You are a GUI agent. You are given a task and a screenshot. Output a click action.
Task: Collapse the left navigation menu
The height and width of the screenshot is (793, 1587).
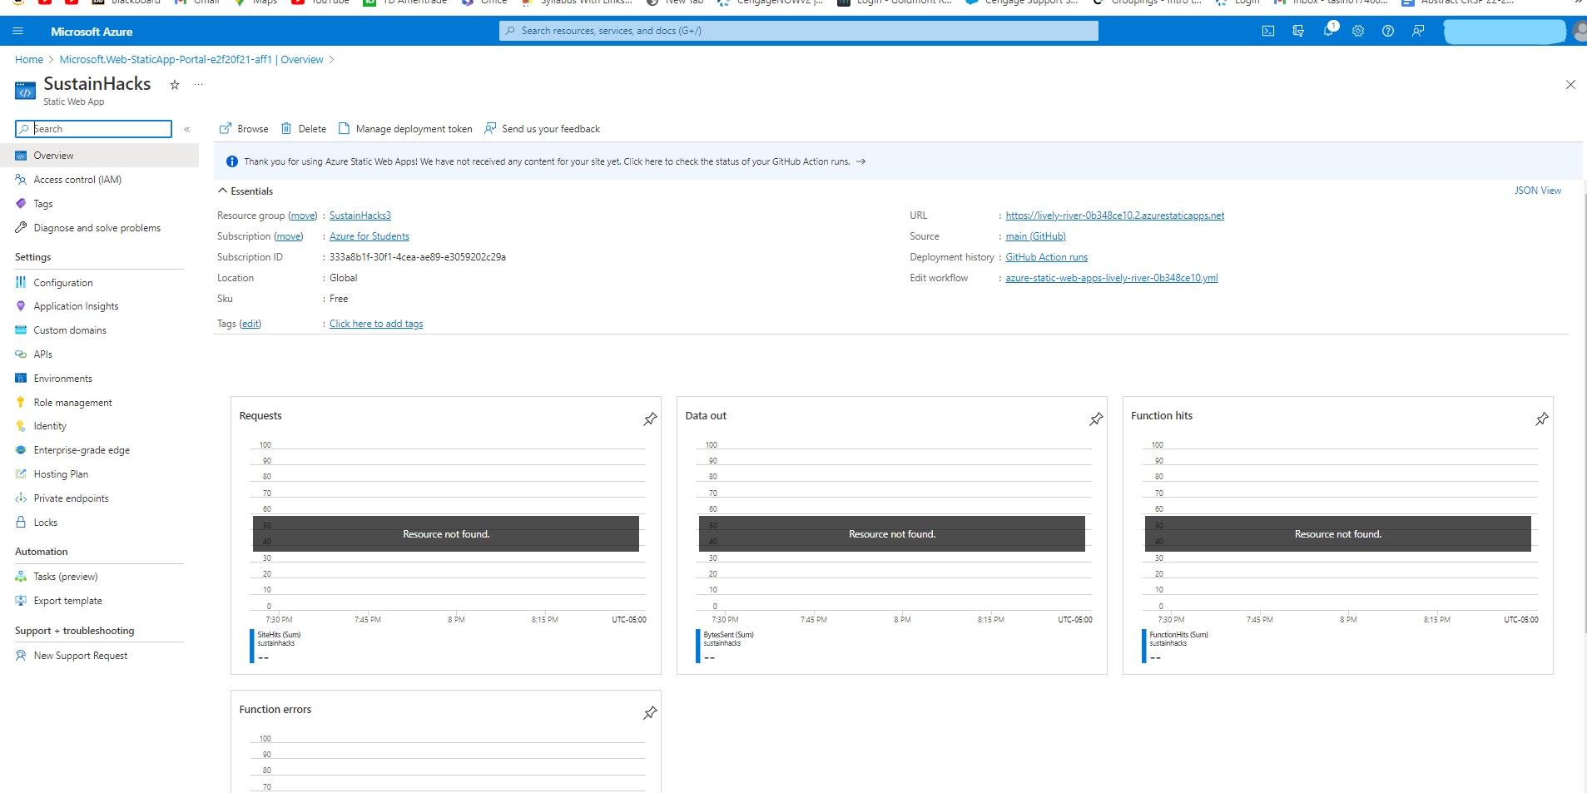click(x=187, y=129)
